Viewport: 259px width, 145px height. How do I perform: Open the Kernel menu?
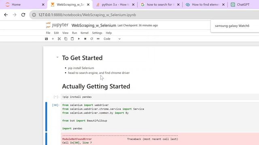(85, 33)
